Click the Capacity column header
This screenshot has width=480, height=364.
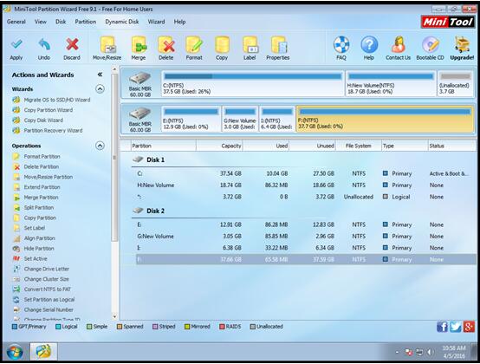click(219, 146)
